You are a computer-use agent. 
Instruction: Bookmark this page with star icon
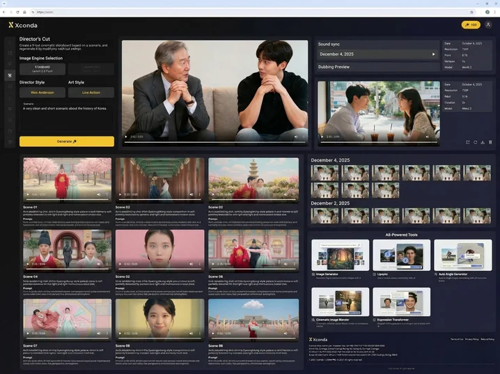(471, 12)
